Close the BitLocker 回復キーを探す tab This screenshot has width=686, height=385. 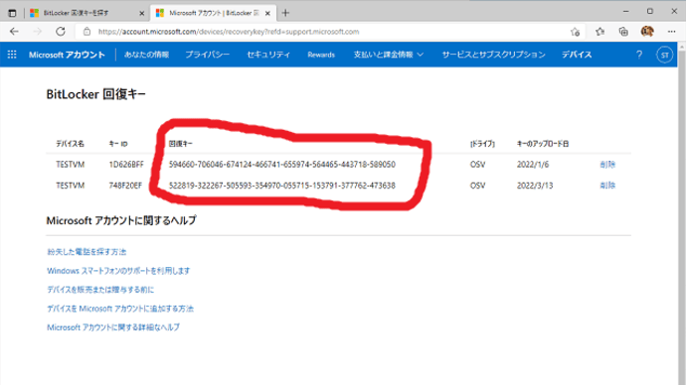click(x=142, y=13)
